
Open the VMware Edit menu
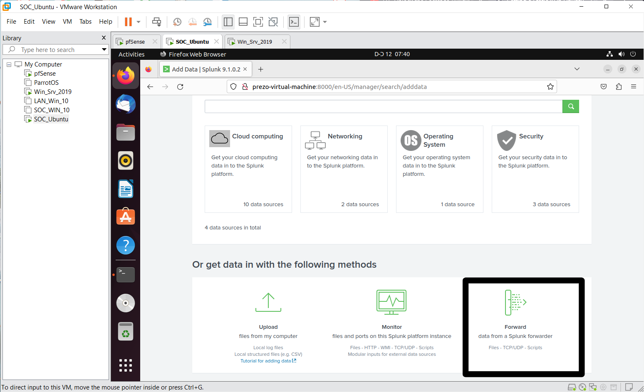click(29, 22)
